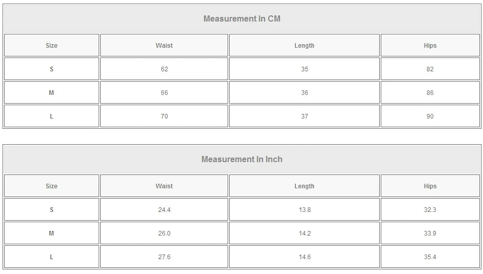Select the Hips header in the Inch table
The image size is (483, 274).
(x=430, y=186)
